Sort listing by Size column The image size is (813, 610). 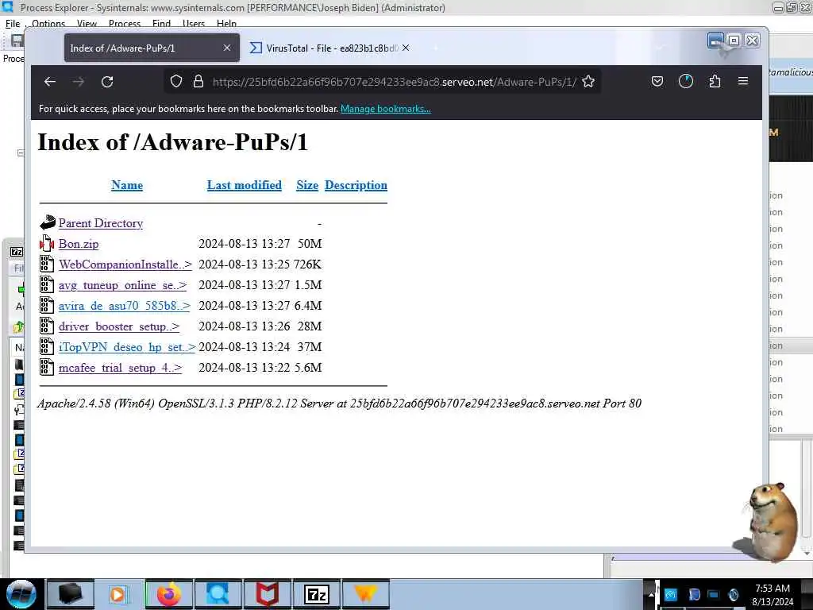tap(307, 185)
